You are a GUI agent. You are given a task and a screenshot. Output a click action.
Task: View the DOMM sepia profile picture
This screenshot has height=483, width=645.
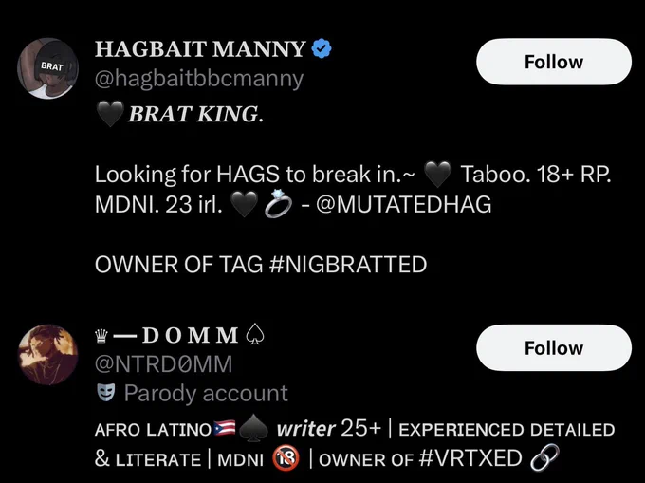pyautogui.click(x=47, y=355)
